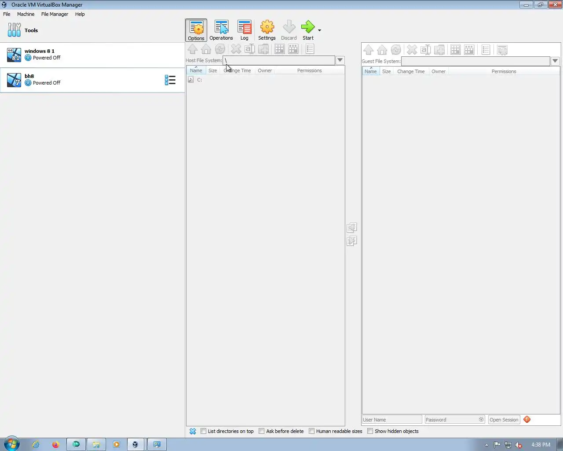The height and width of the screenshot is (451, 563).
Task: Invert the selection in guest panel
Action: [x=469, y=50]
